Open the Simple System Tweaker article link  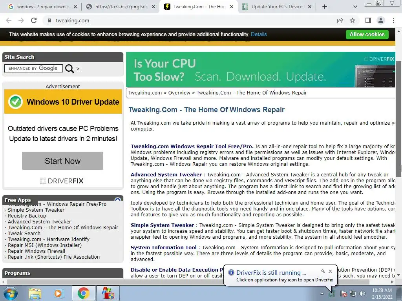[162, 225]
